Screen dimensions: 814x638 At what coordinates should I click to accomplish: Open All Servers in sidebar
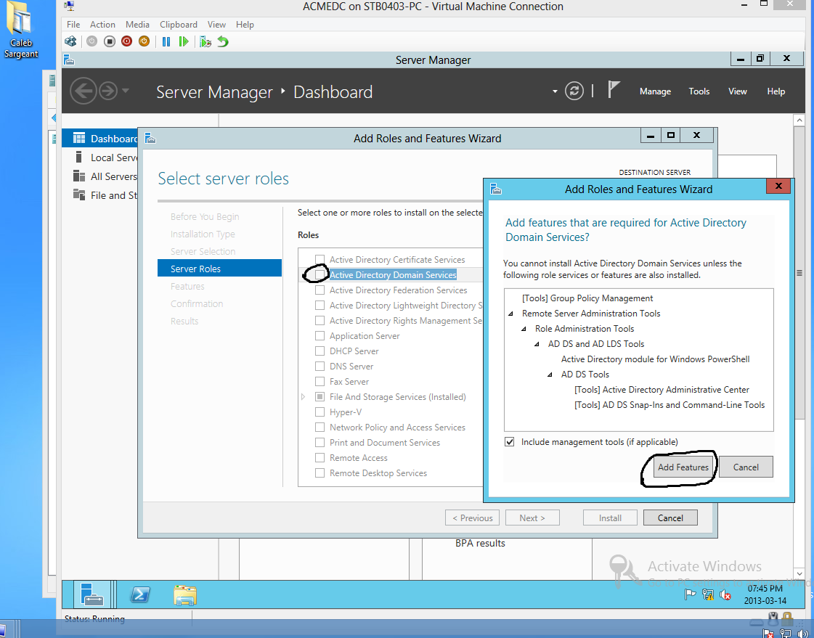click(105, 176)
